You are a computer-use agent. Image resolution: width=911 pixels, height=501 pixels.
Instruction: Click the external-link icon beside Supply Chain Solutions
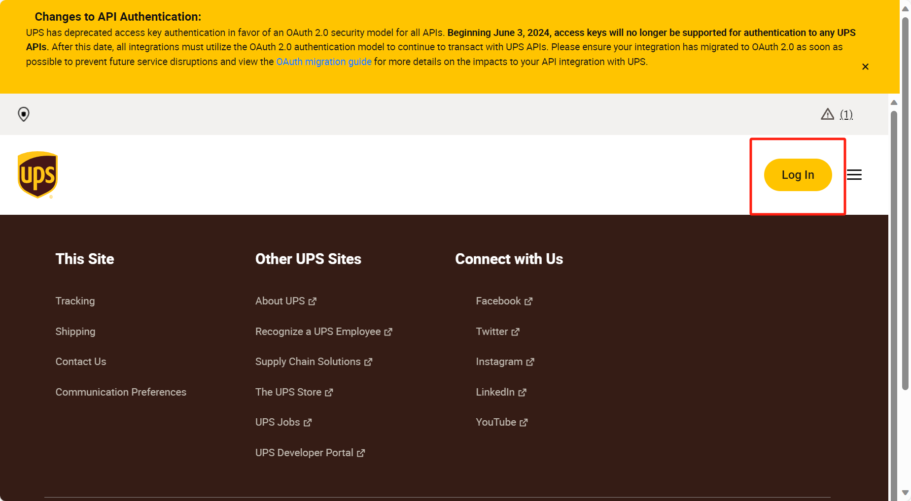click(x=368, y=362)
